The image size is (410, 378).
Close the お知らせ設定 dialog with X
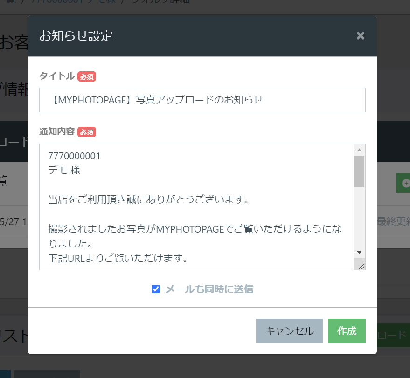click(360, 36)
